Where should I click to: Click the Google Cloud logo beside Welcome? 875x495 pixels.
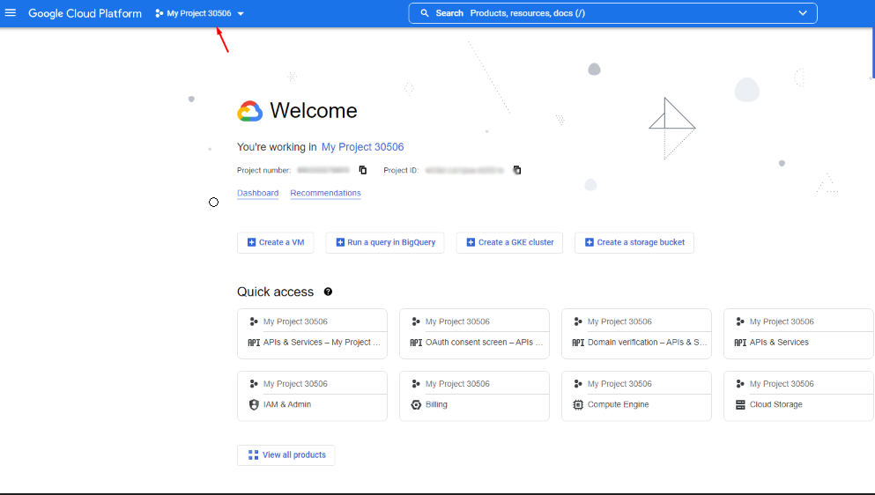250,111
